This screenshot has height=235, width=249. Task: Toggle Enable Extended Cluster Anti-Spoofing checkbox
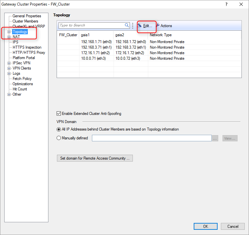tap(59, 113)
